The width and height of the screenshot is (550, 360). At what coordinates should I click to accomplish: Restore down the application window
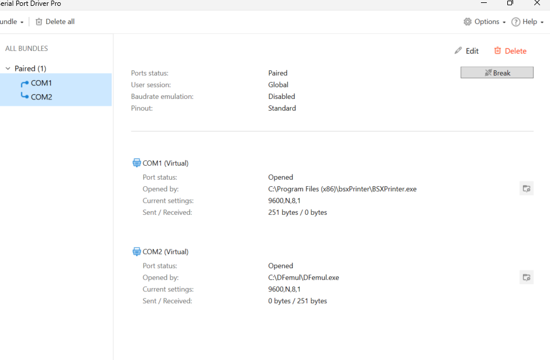pos(510,3)
